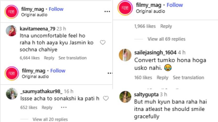Like _saumyathakur98_'s comment with heart icon
Image resolution: width=218 pixels, height=122 pixels.
click(106, 98)
